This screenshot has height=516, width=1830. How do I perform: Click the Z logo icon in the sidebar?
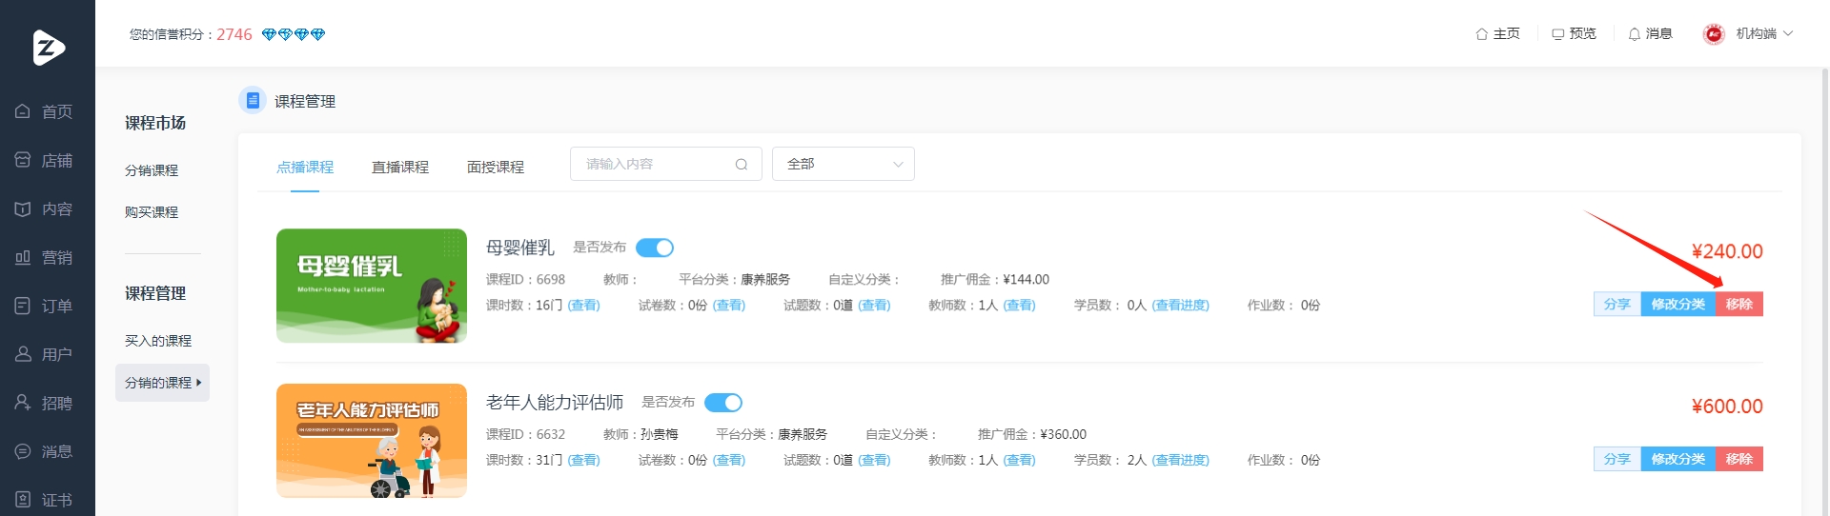48,47
